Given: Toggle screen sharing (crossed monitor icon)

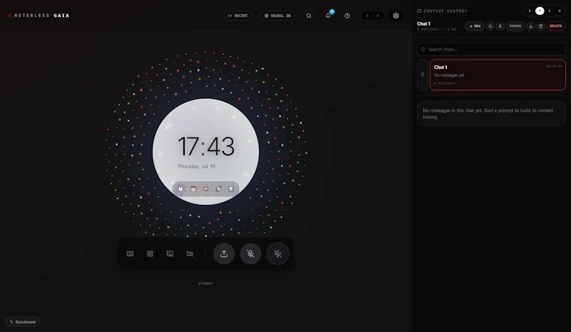Looking at the screenshot, I should pos(170,254).
